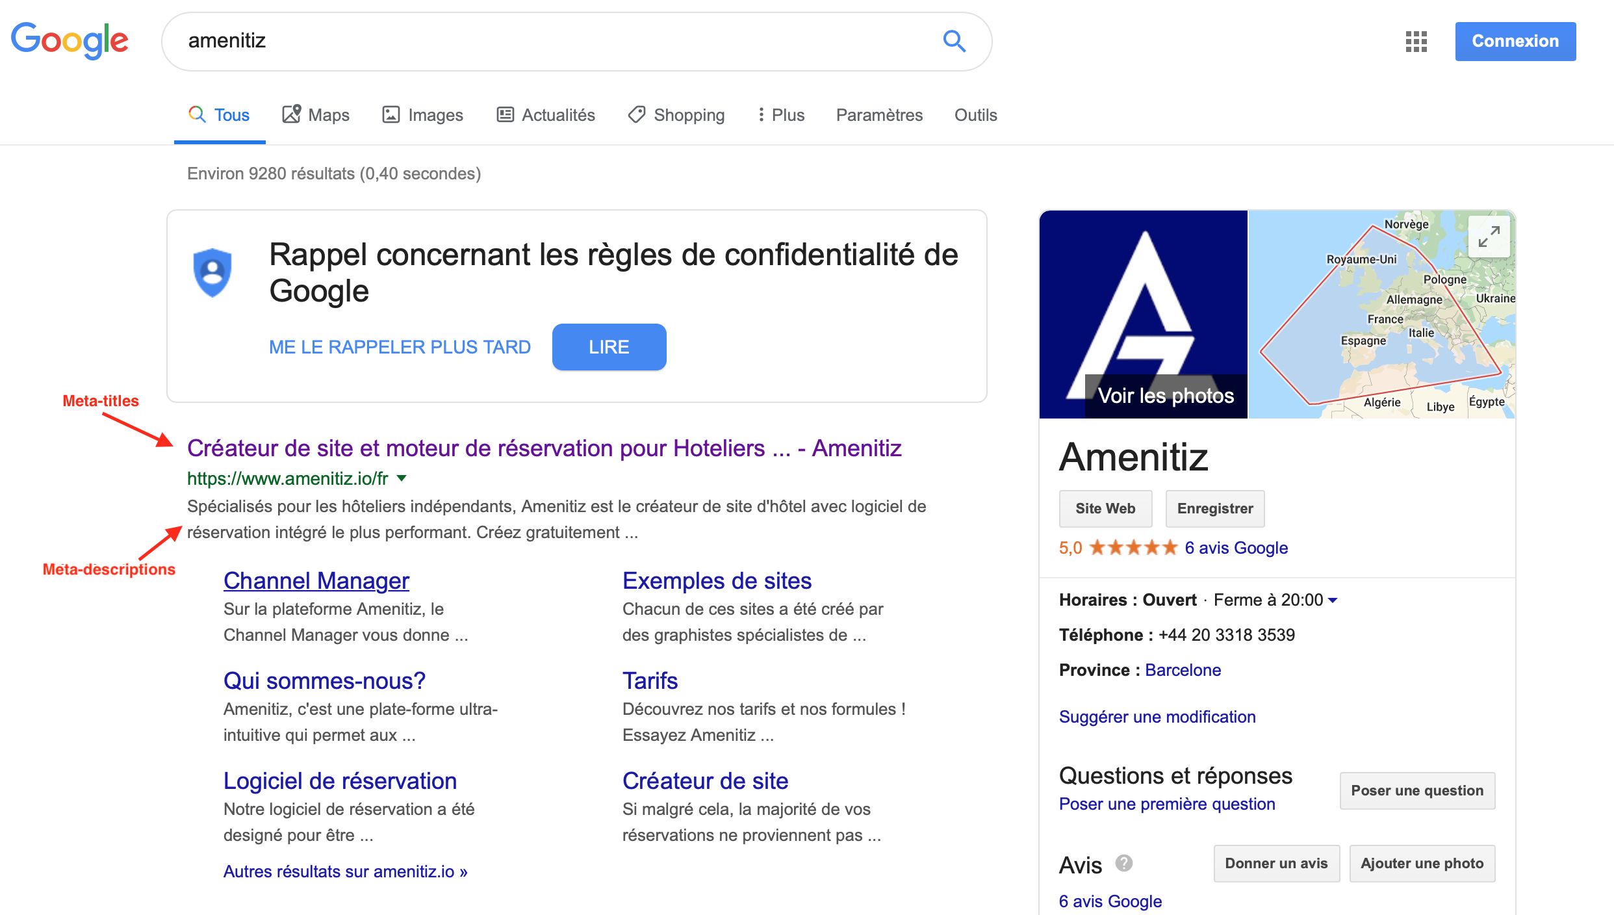Click the help question mark beside Avis
The width and height of the screenshot is (1614, 915).
1124,863
